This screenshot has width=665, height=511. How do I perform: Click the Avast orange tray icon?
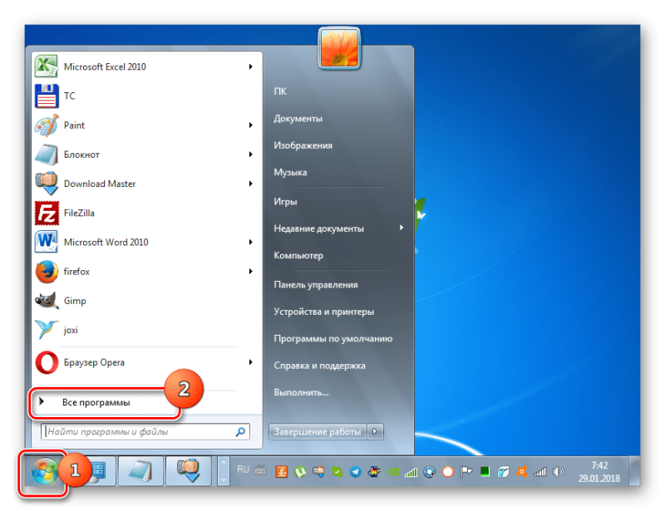click(x=521, y=472)
